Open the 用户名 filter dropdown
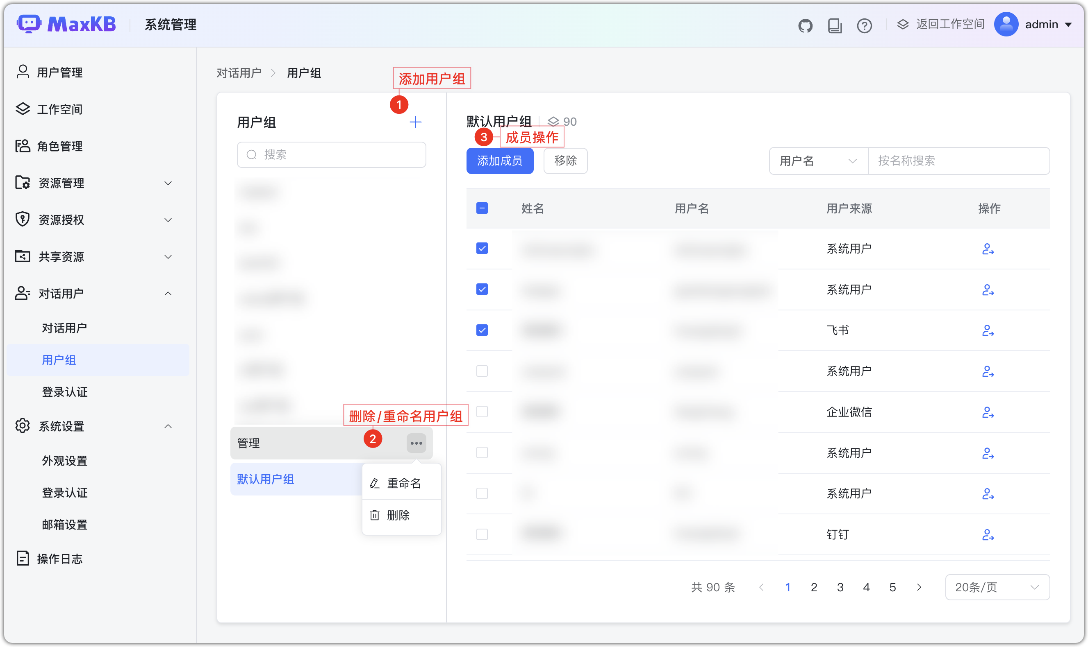 (818, 161)
